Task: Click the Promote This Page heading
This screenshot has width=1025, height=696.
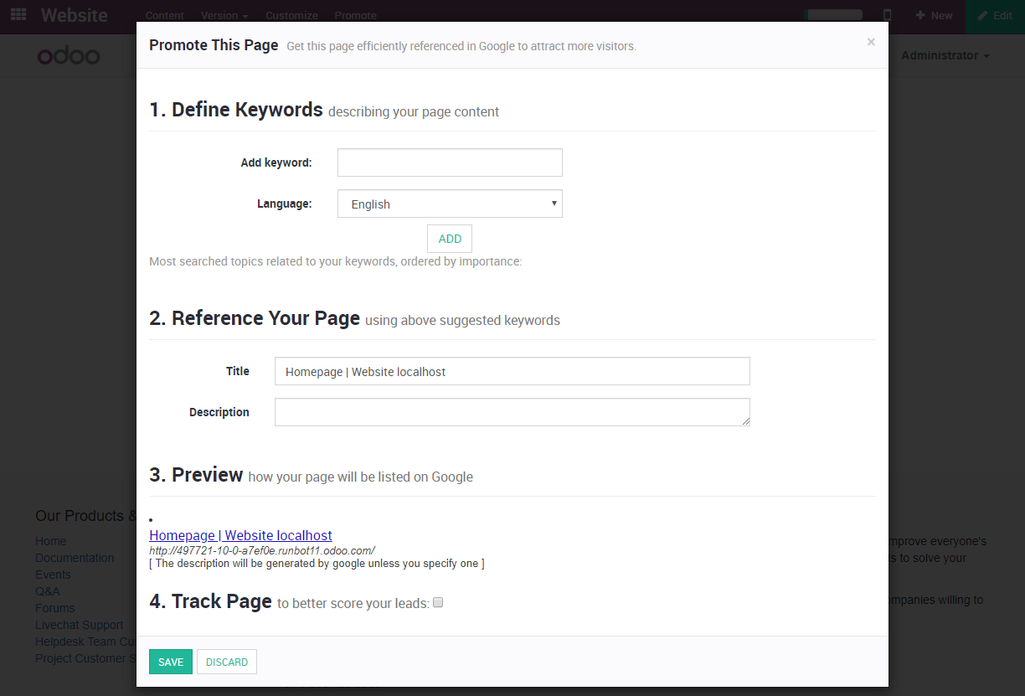Action: (214, 44)
